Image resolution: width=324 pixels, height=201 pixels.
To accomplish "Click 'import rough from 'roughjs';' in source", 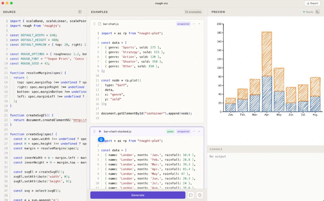I will pyautogui.click(x=35, y=26).
